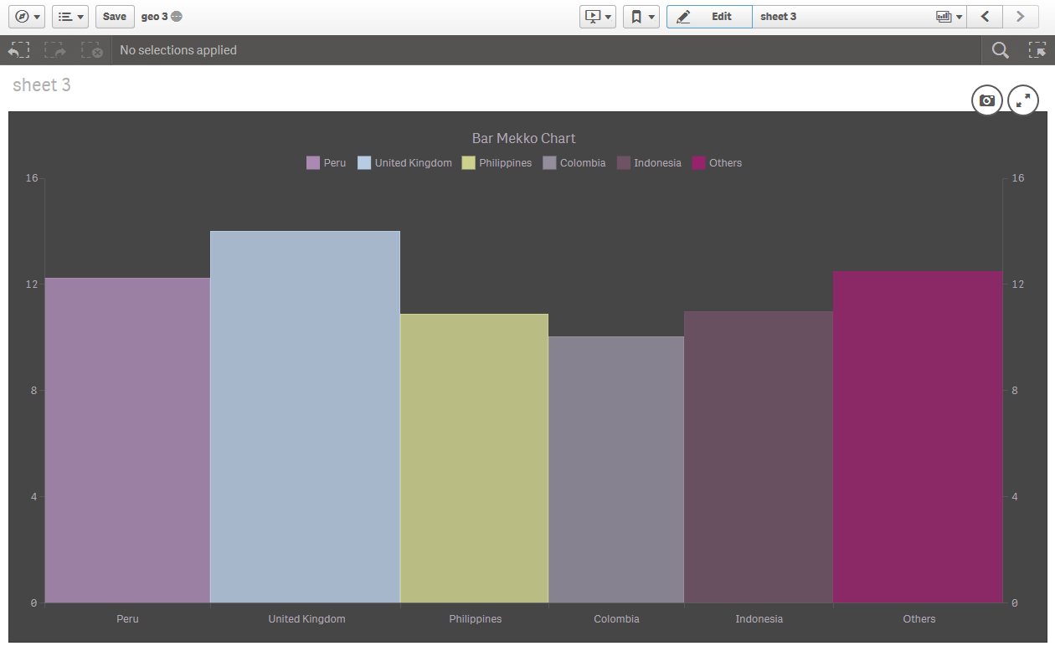Screen dimensions: 1055x651
Task: Go to the previous sheet arrow
Action: point(985,16)
